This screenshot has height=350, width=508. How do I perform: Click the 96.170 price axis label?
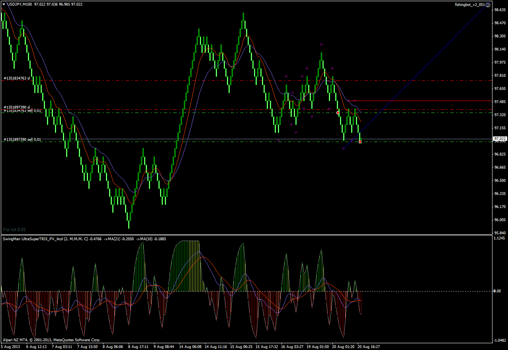click(500, 207)
